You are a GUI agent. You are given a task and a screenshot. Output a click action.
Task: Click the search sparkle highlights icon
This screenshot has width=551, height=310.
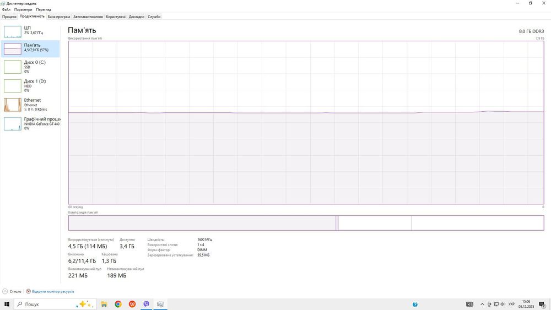pyautogui.click(x=84, y=304)
